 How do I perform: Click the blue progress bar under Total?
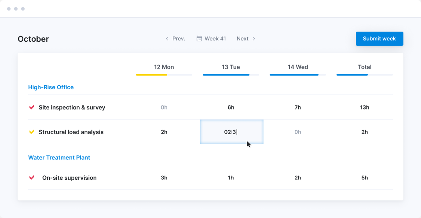tap(352, 75)
